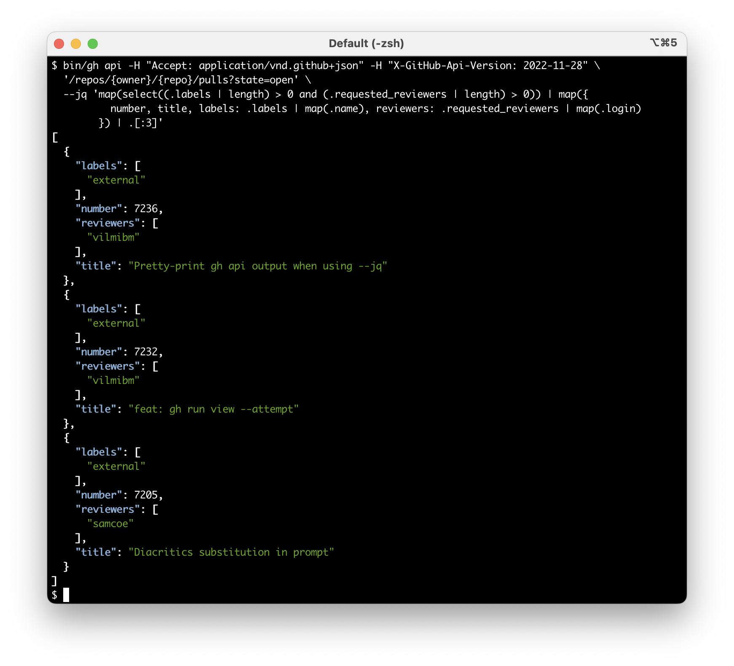The height and width of the screenshot is (666, 734).
Task: Click reviewer "vilmibm" under PR 7232
Action: [113, 381]
